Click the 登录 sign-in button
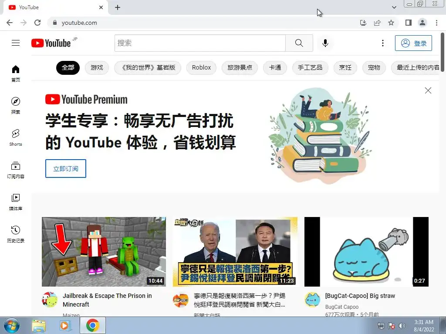The width and height of the screenshot is (446, 334). click(413, 43)
